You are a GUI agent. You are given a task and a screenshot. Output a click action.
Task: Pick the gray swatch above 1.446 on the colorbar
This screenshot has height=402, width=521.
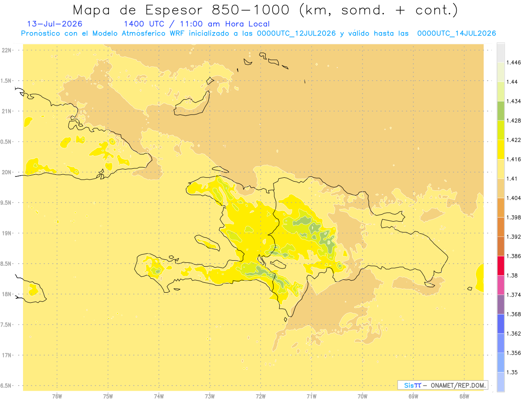click(501, 52)
